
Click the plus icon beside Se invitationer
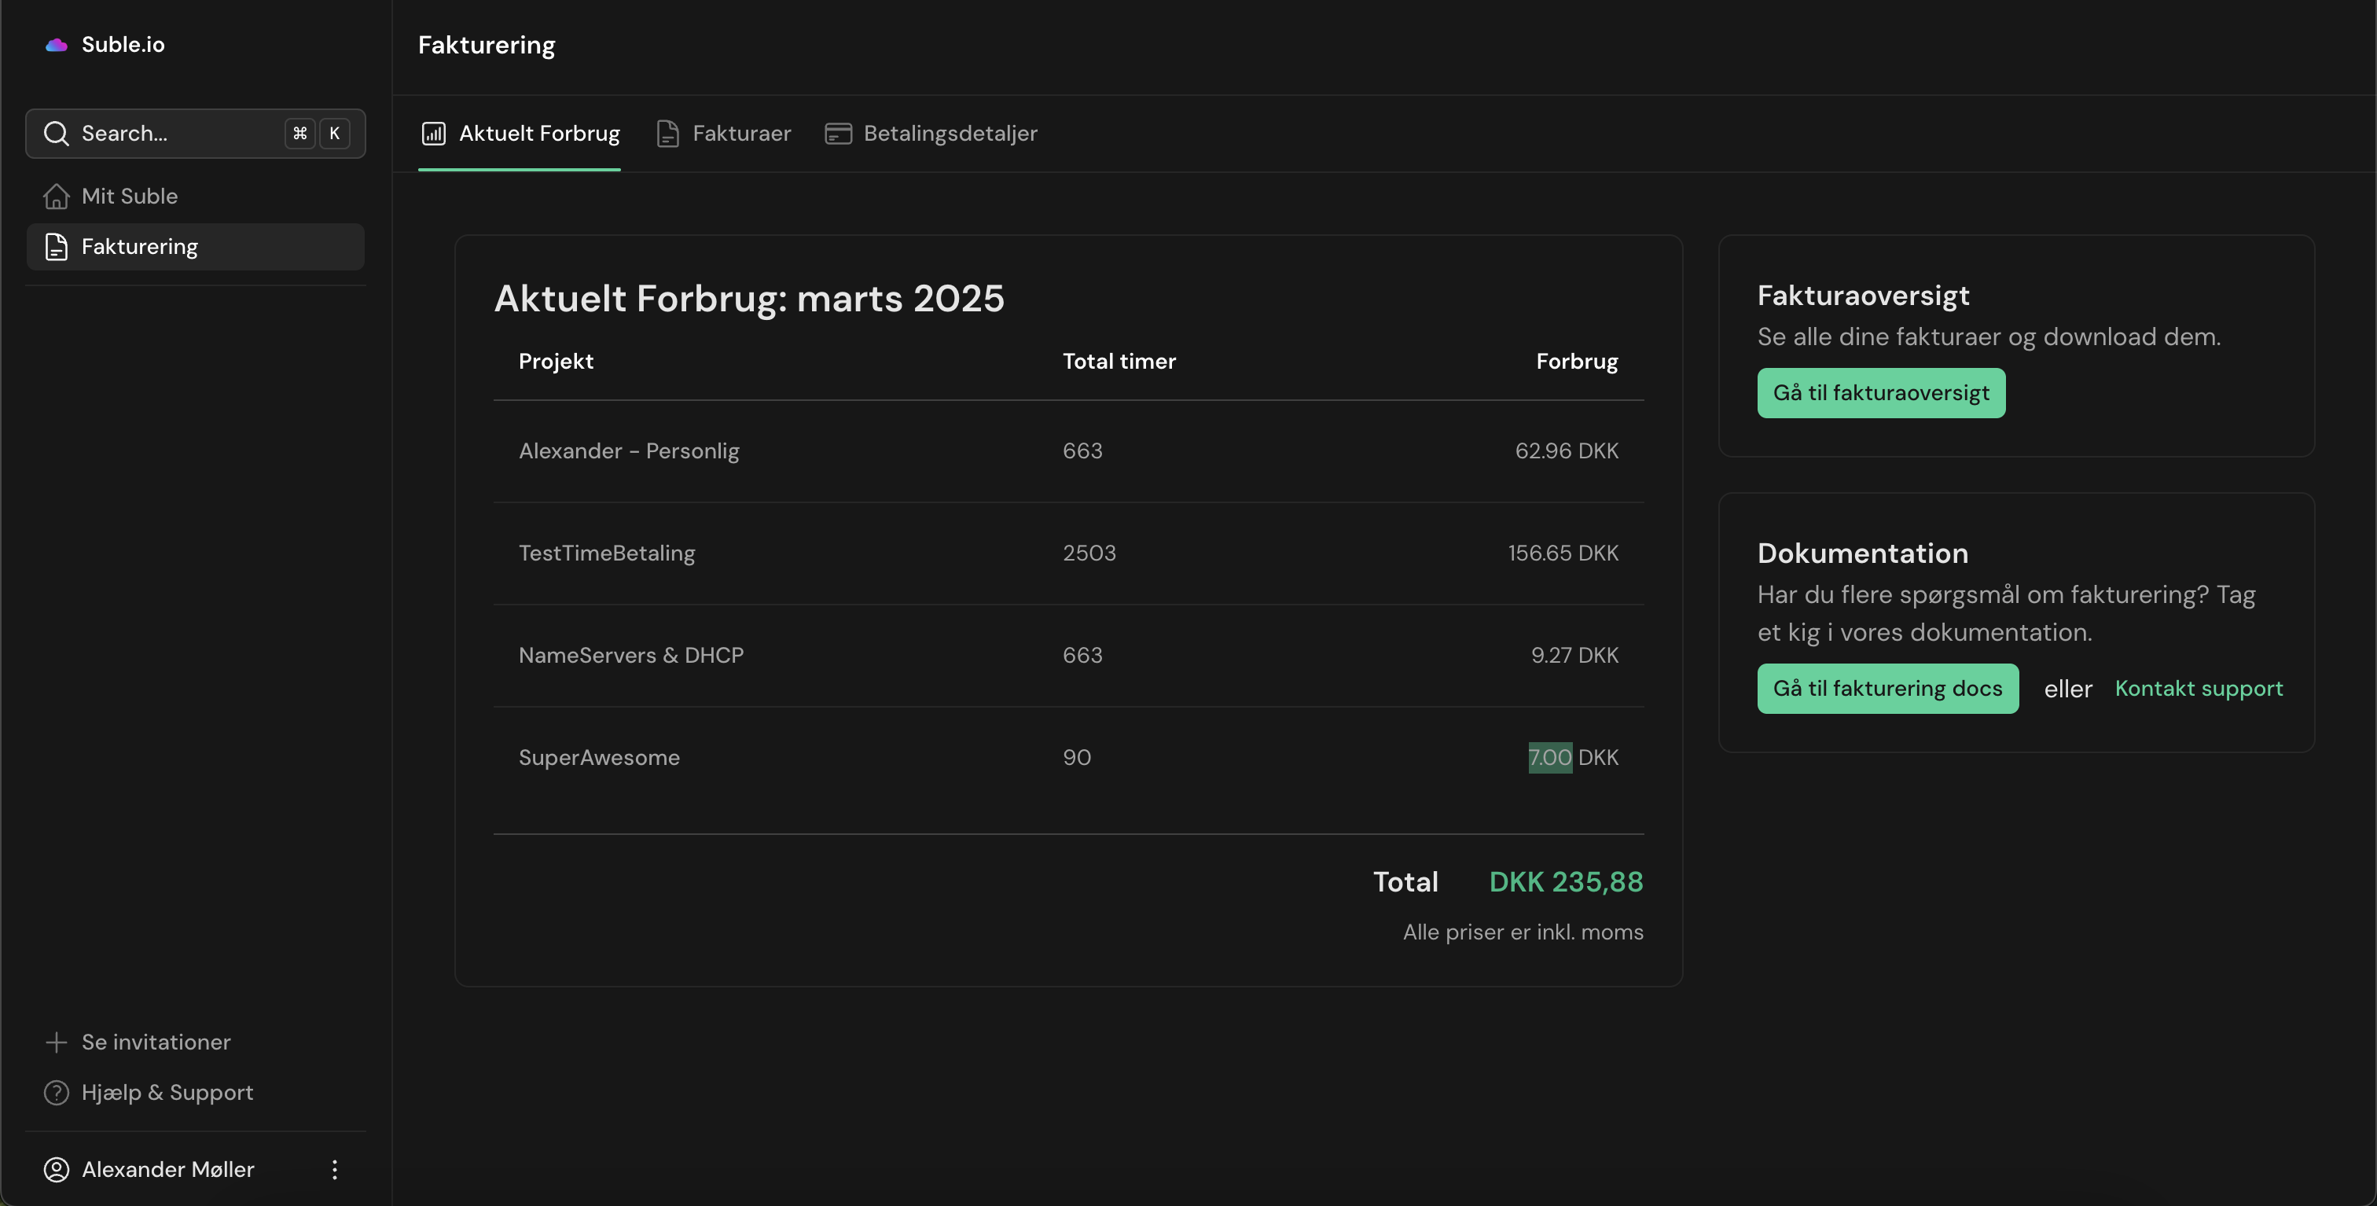pos(57,1042)
